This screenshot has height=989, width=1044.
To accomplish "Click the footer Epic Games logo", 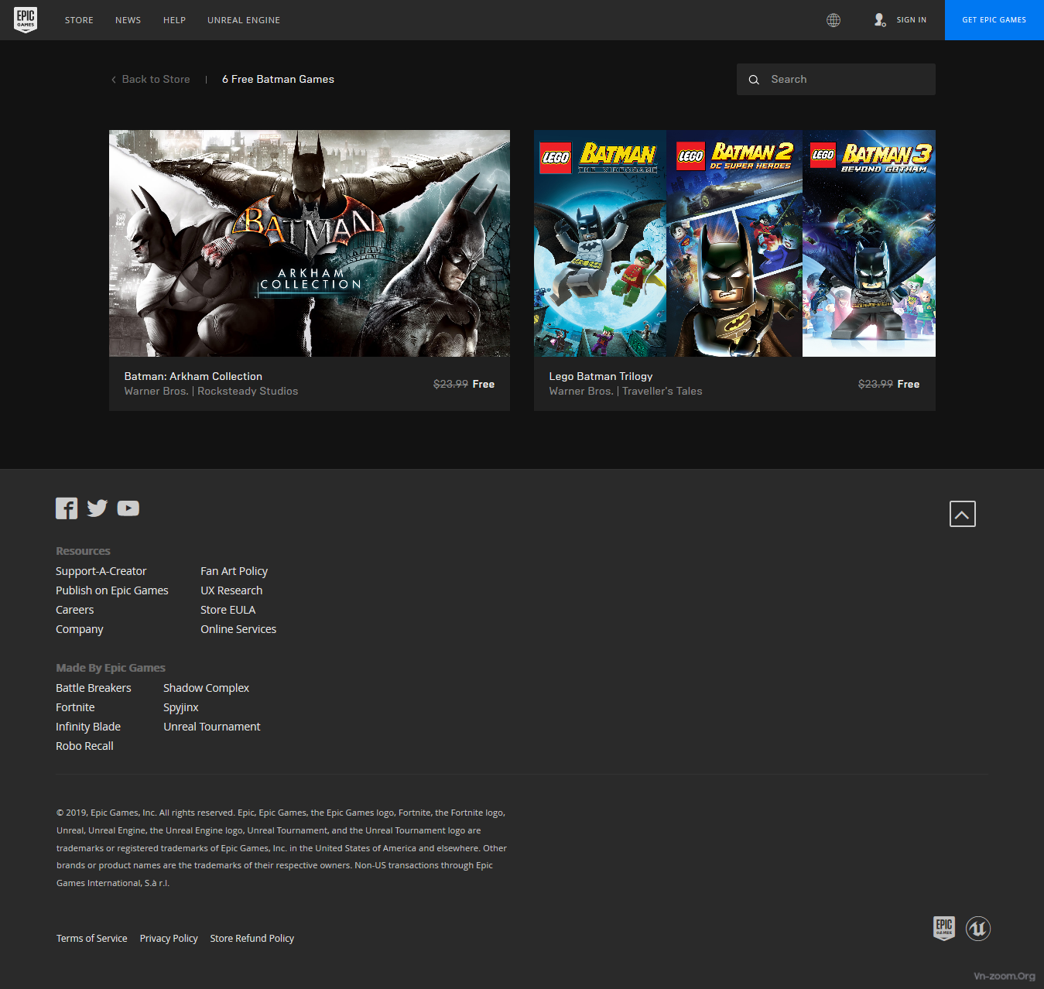I will [944, 928].
